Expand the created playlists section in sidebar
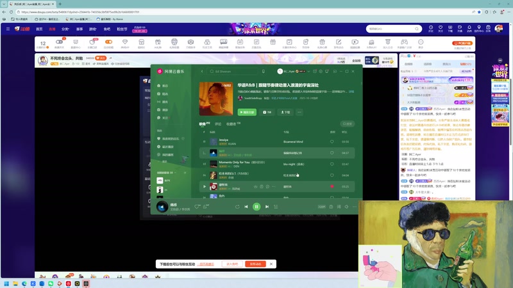 tap(167, 173)
